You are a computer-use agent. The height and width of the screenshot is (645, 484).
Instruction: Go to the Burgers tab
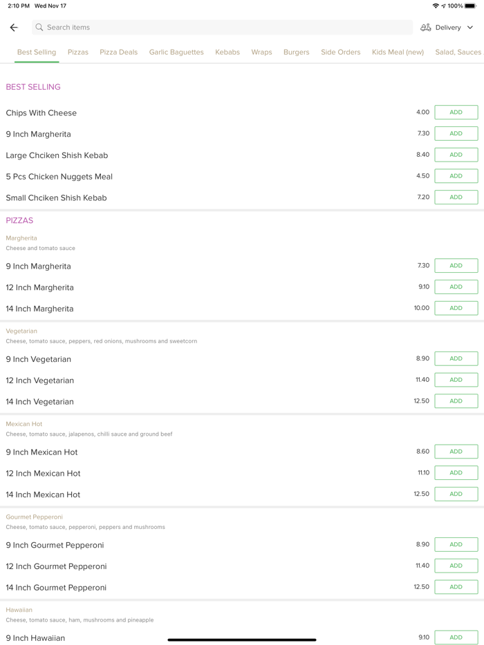tap(296, 52)
